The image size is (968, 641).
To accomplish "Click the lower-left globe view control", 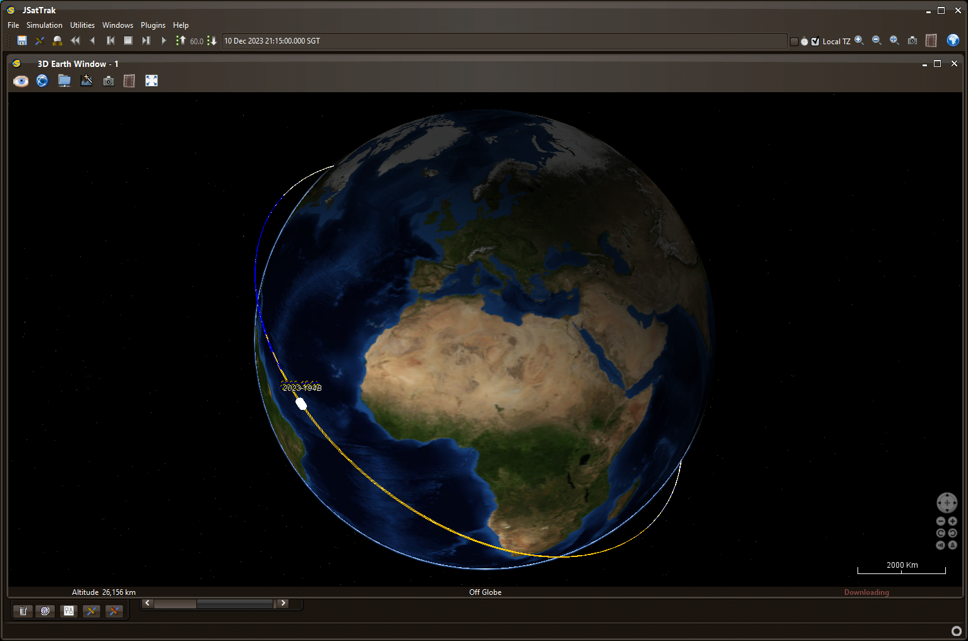I will [941, 545].
